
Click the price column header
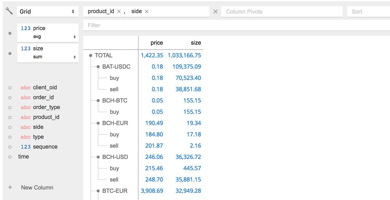point(157,43)
